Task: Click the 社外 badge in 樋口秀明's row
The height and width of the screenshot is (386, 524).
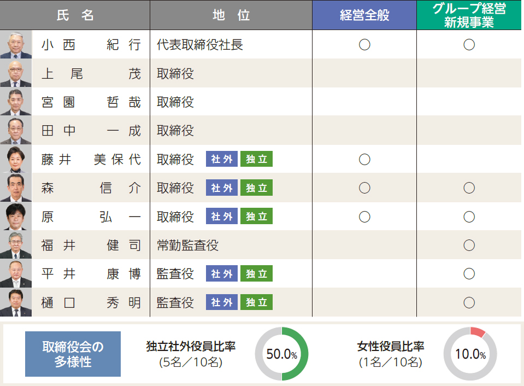Action: (221, 302)
